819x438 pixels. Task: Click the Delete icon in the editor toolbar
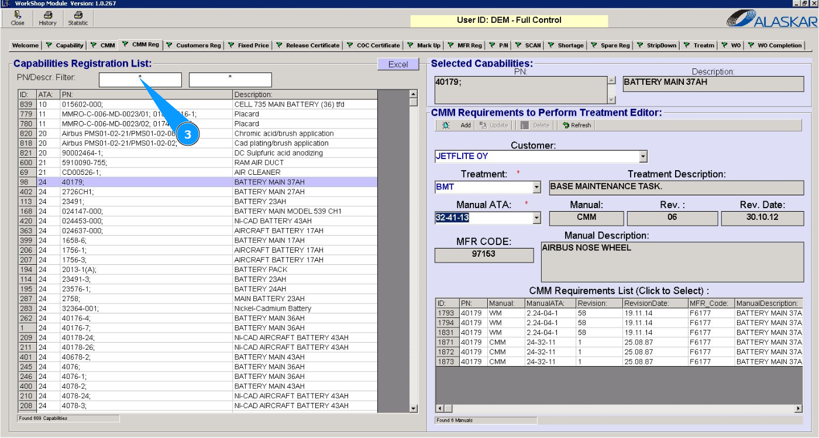(525, 125)
